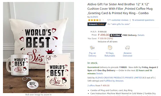
Task: Open FREE Delivery Details link
Action: pyautogui.click(x=141, y=35)
